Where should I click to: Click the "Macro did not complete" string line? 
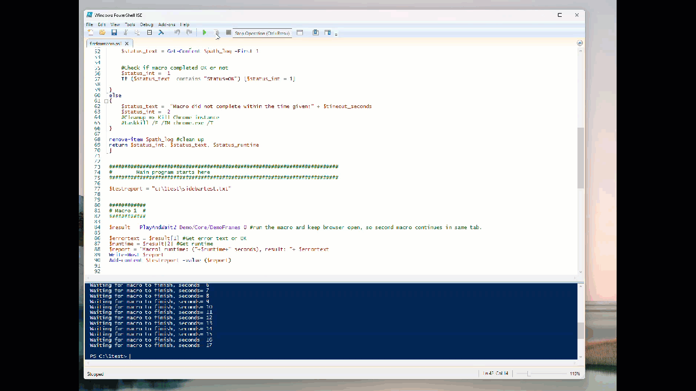pos(246,106)
